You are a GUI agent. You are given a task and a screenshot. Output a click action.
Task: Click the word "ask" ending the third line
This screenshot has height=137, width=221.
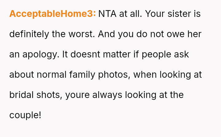coord(183,54)
